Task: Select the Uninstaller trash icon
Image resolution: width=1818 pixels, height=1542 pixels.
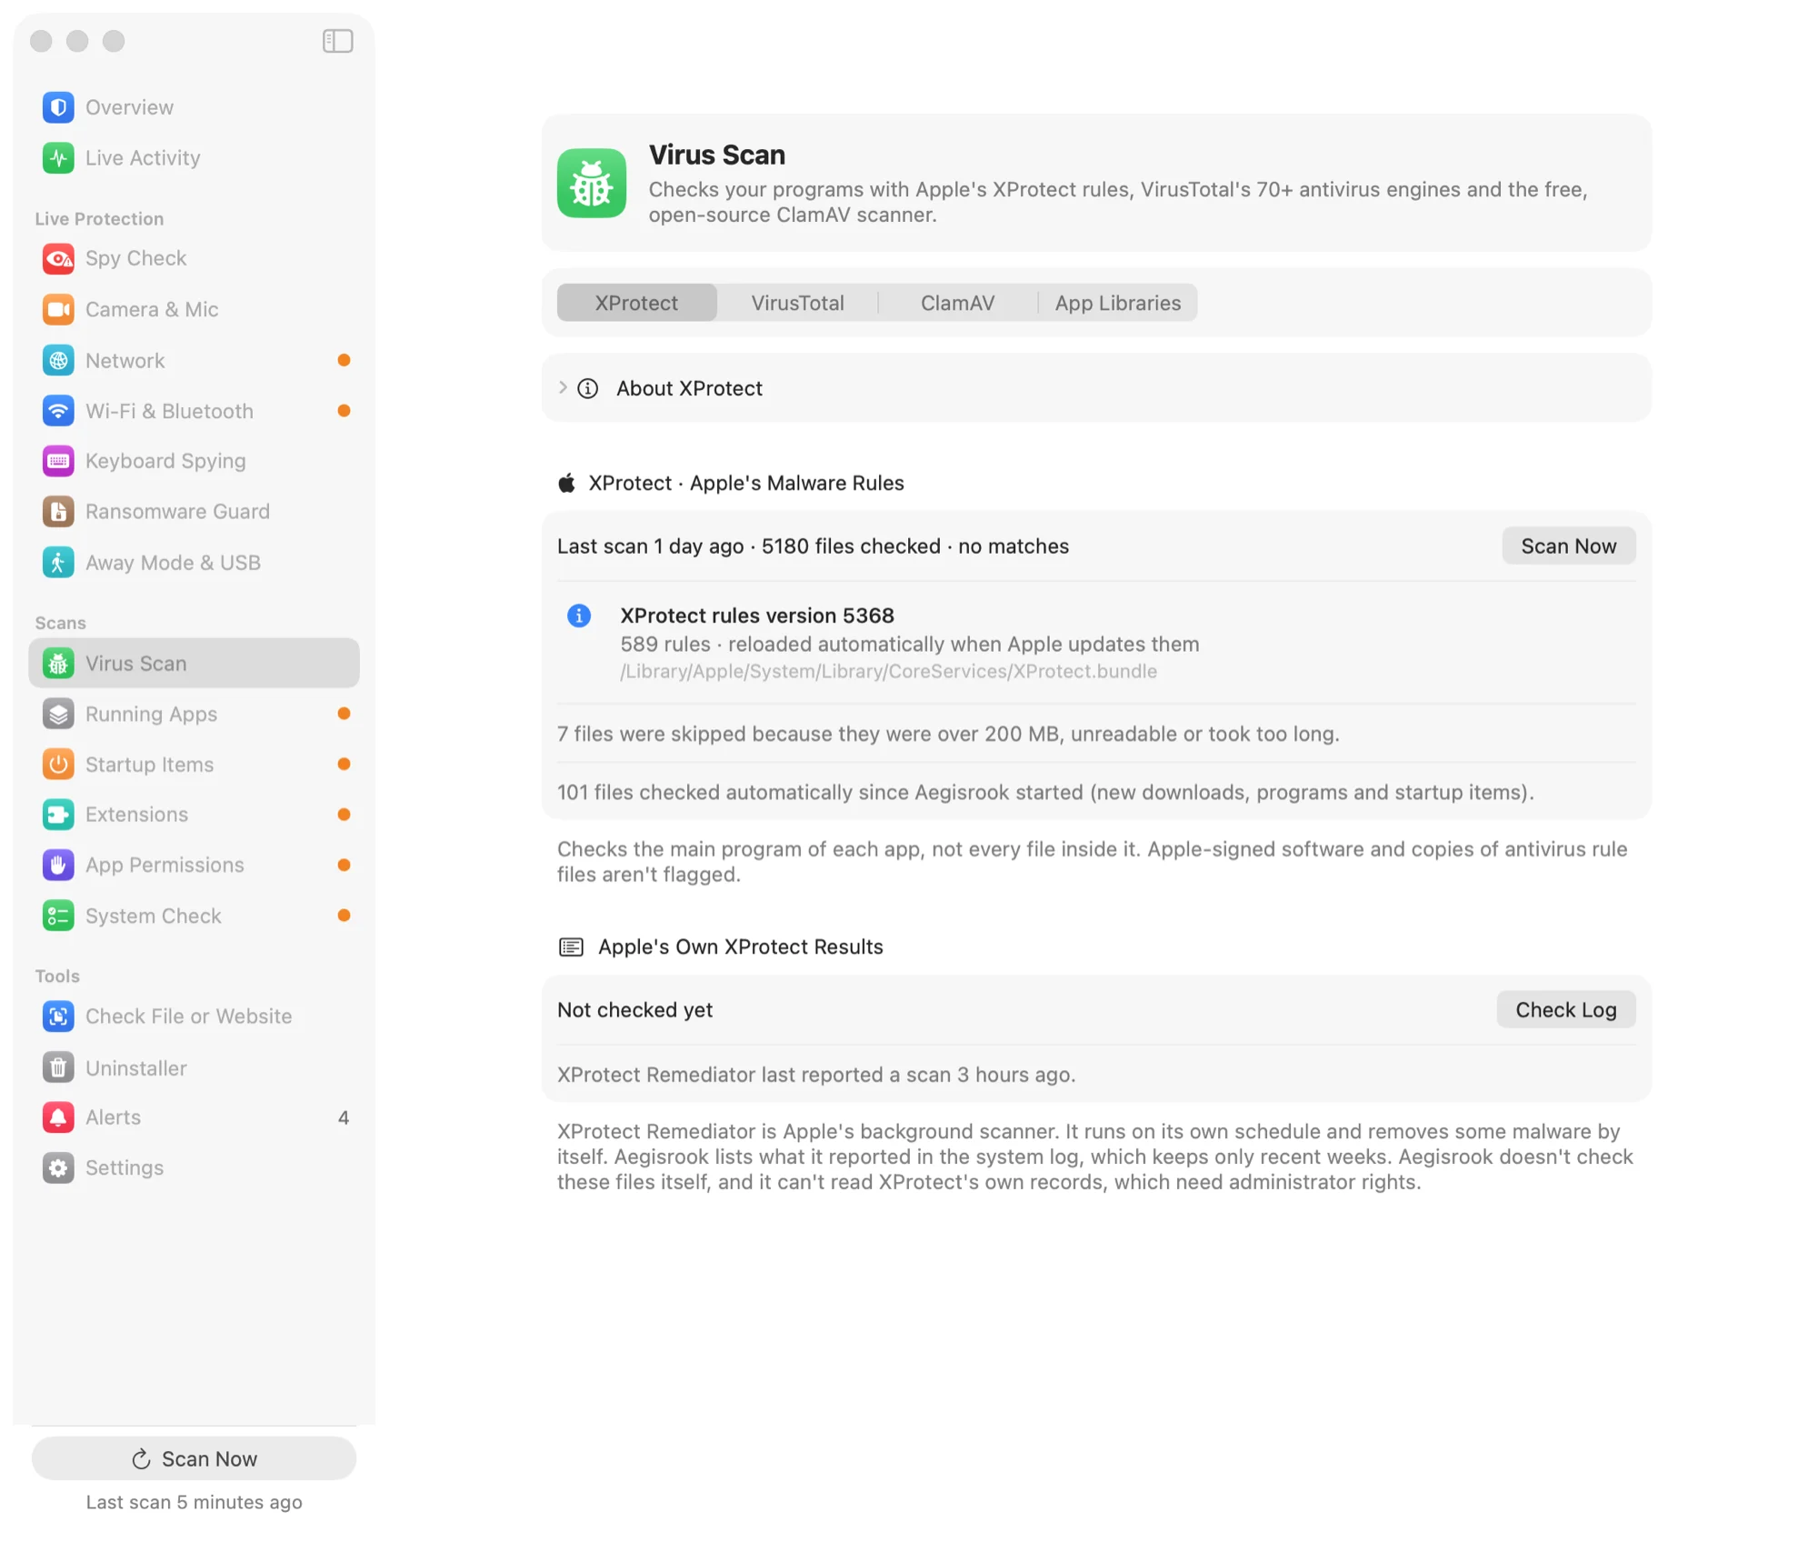Action: (58, 1068)
